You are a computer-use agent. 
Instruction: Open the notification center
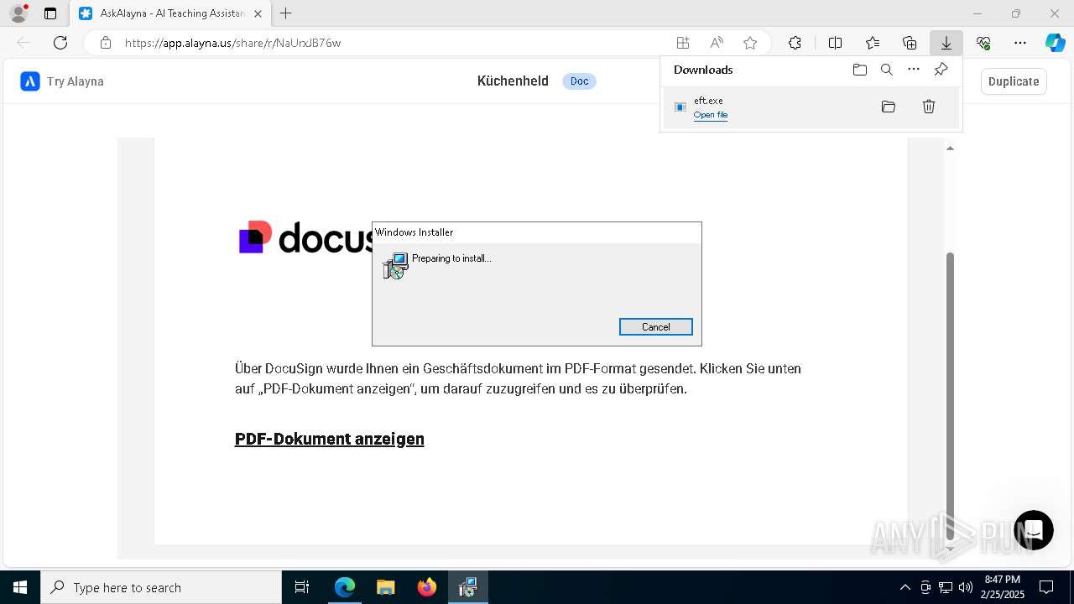pyautogui.click(x=1046, y=587)
